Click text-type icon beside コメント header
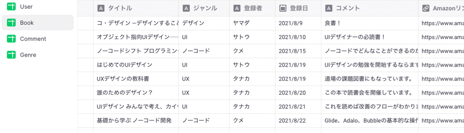This screenshot has width=464, height=133. pos(329,8)
